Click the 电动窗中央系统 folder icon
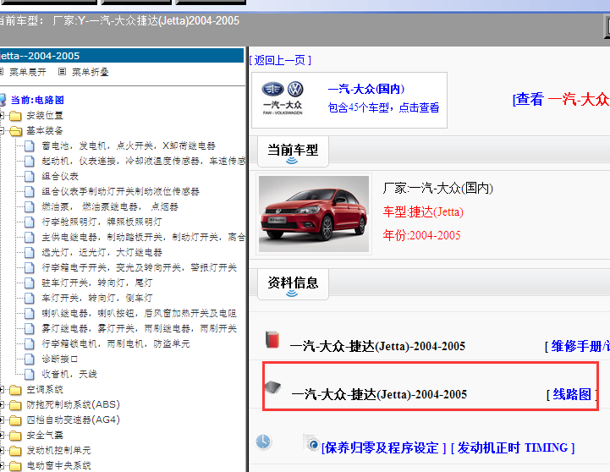 (15, 466)
